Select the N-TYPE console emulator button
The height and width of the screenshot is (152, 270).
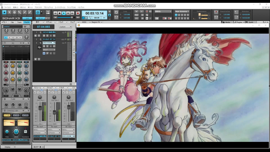click(x=16, y=115)
